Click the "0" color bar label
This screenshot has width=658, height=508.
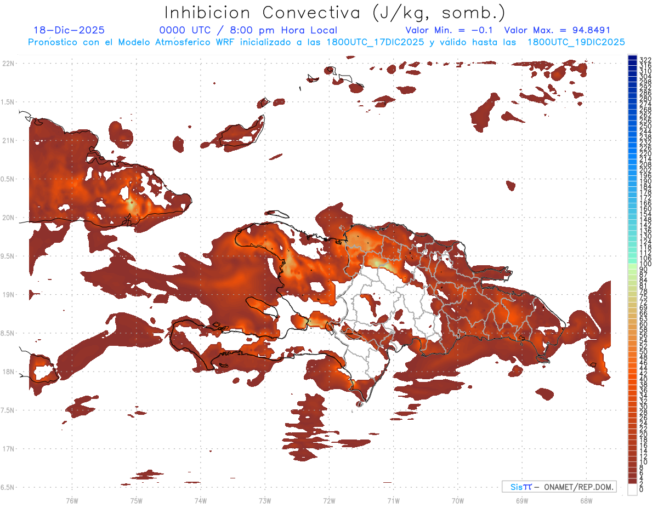(642, 490)
